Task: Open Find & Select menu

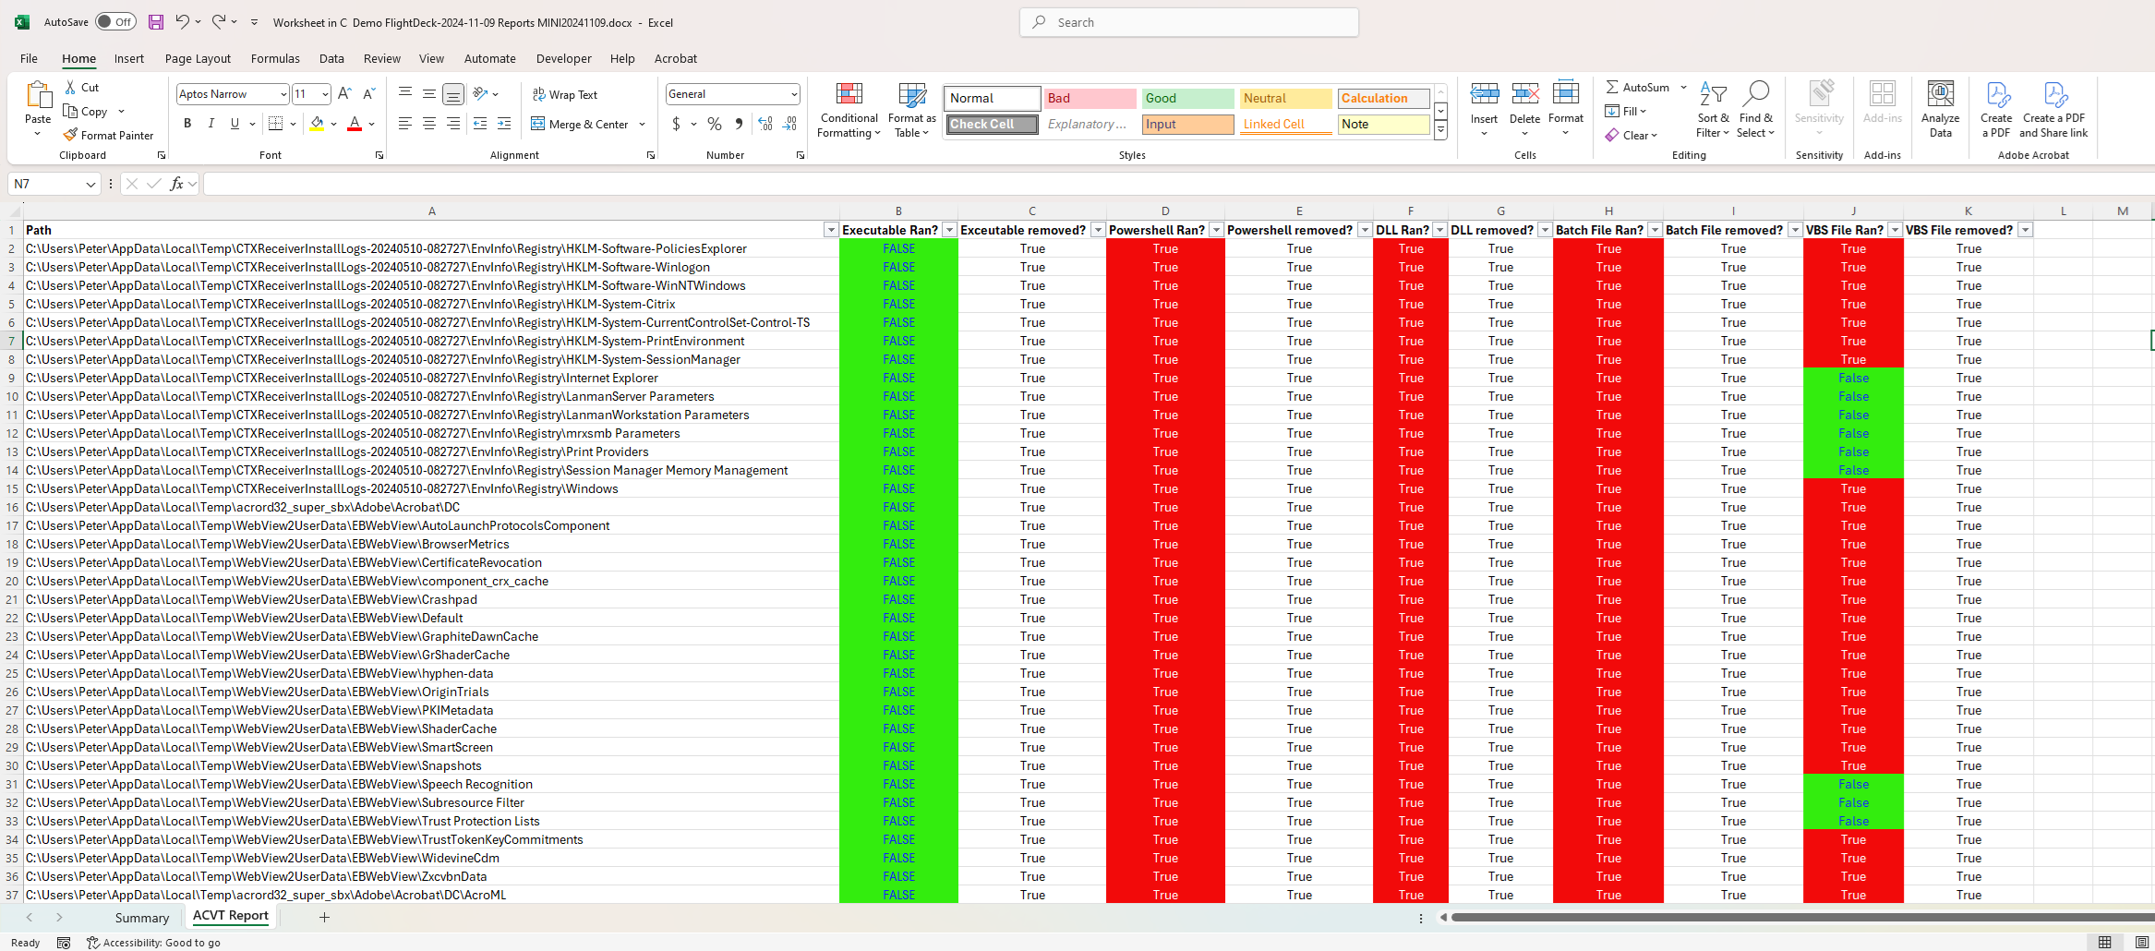Action: (x=1755, y=111)
